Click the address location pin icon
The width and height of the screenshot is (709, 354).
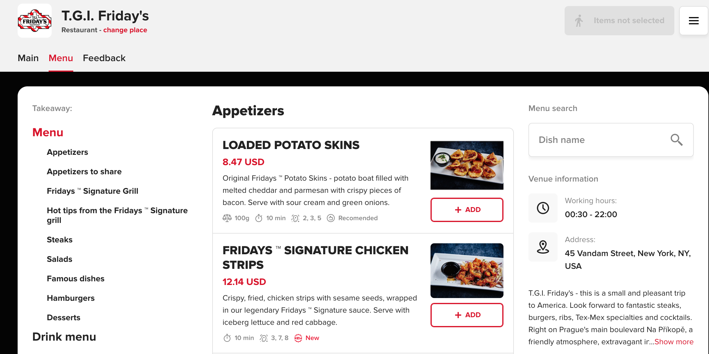[543, 247]
